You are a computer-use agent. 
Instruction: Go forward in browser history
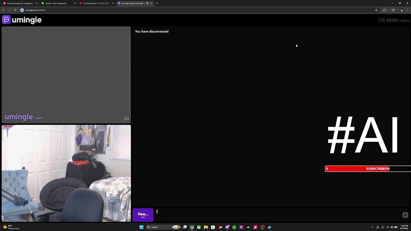point(9,10)
